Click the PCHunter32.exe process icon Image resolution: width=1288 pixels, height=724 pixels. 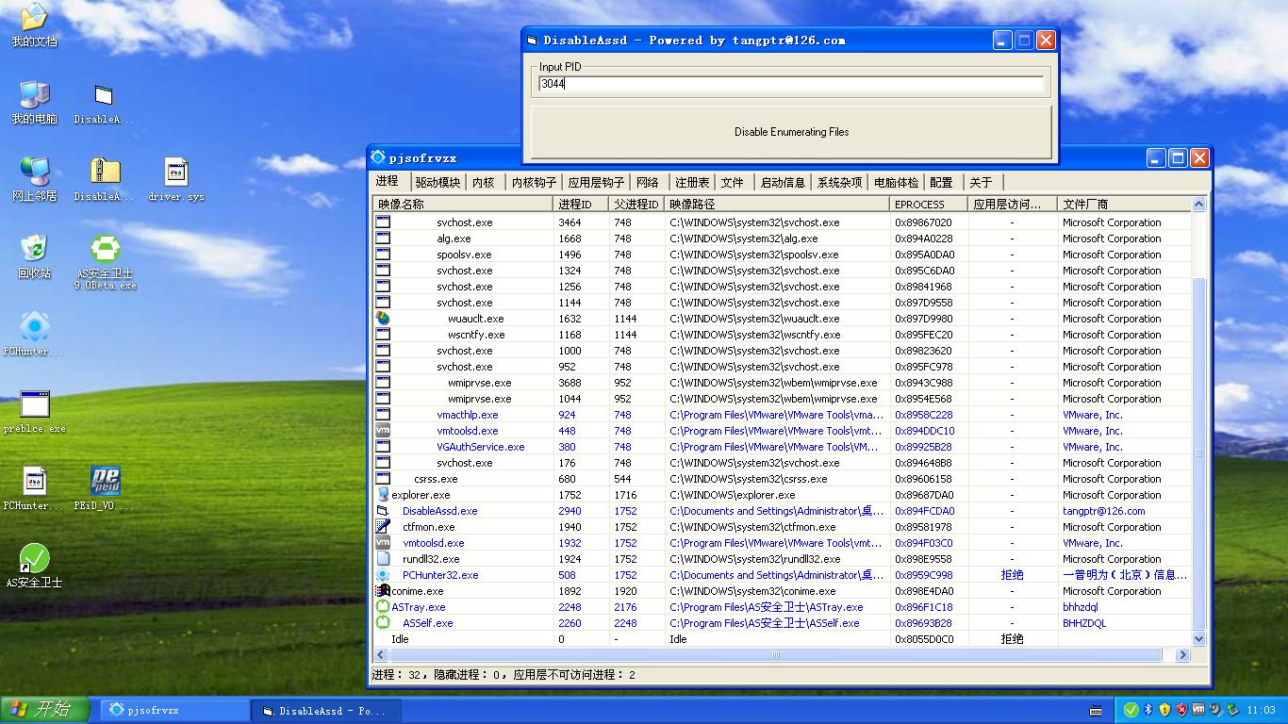(x=383, y=575)
